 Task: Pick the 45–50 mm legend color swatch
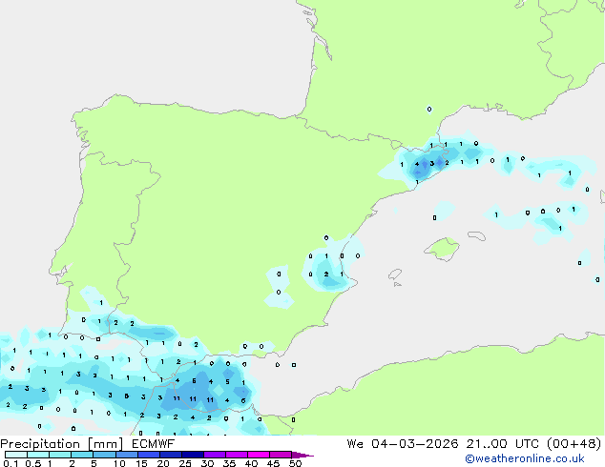click(x=281, y=455)
